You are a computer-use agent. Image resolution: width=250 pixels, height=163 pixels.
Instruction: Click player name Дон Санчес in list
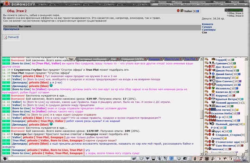click(224, 81)
